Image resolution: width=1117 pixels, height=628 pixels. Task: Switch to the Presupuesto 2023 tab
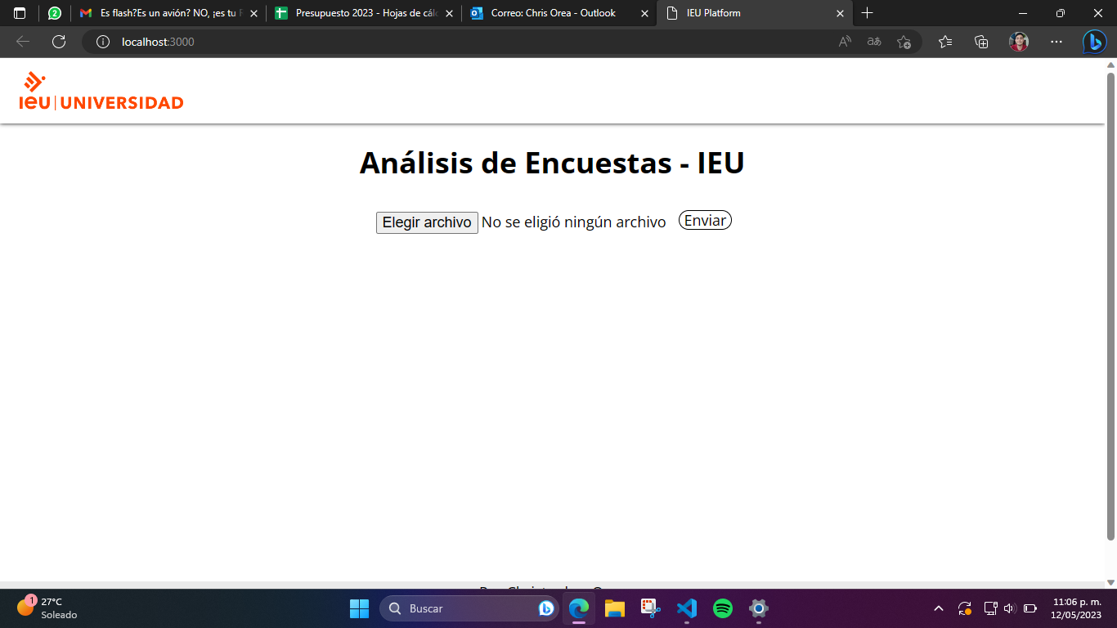pos(361,13)
